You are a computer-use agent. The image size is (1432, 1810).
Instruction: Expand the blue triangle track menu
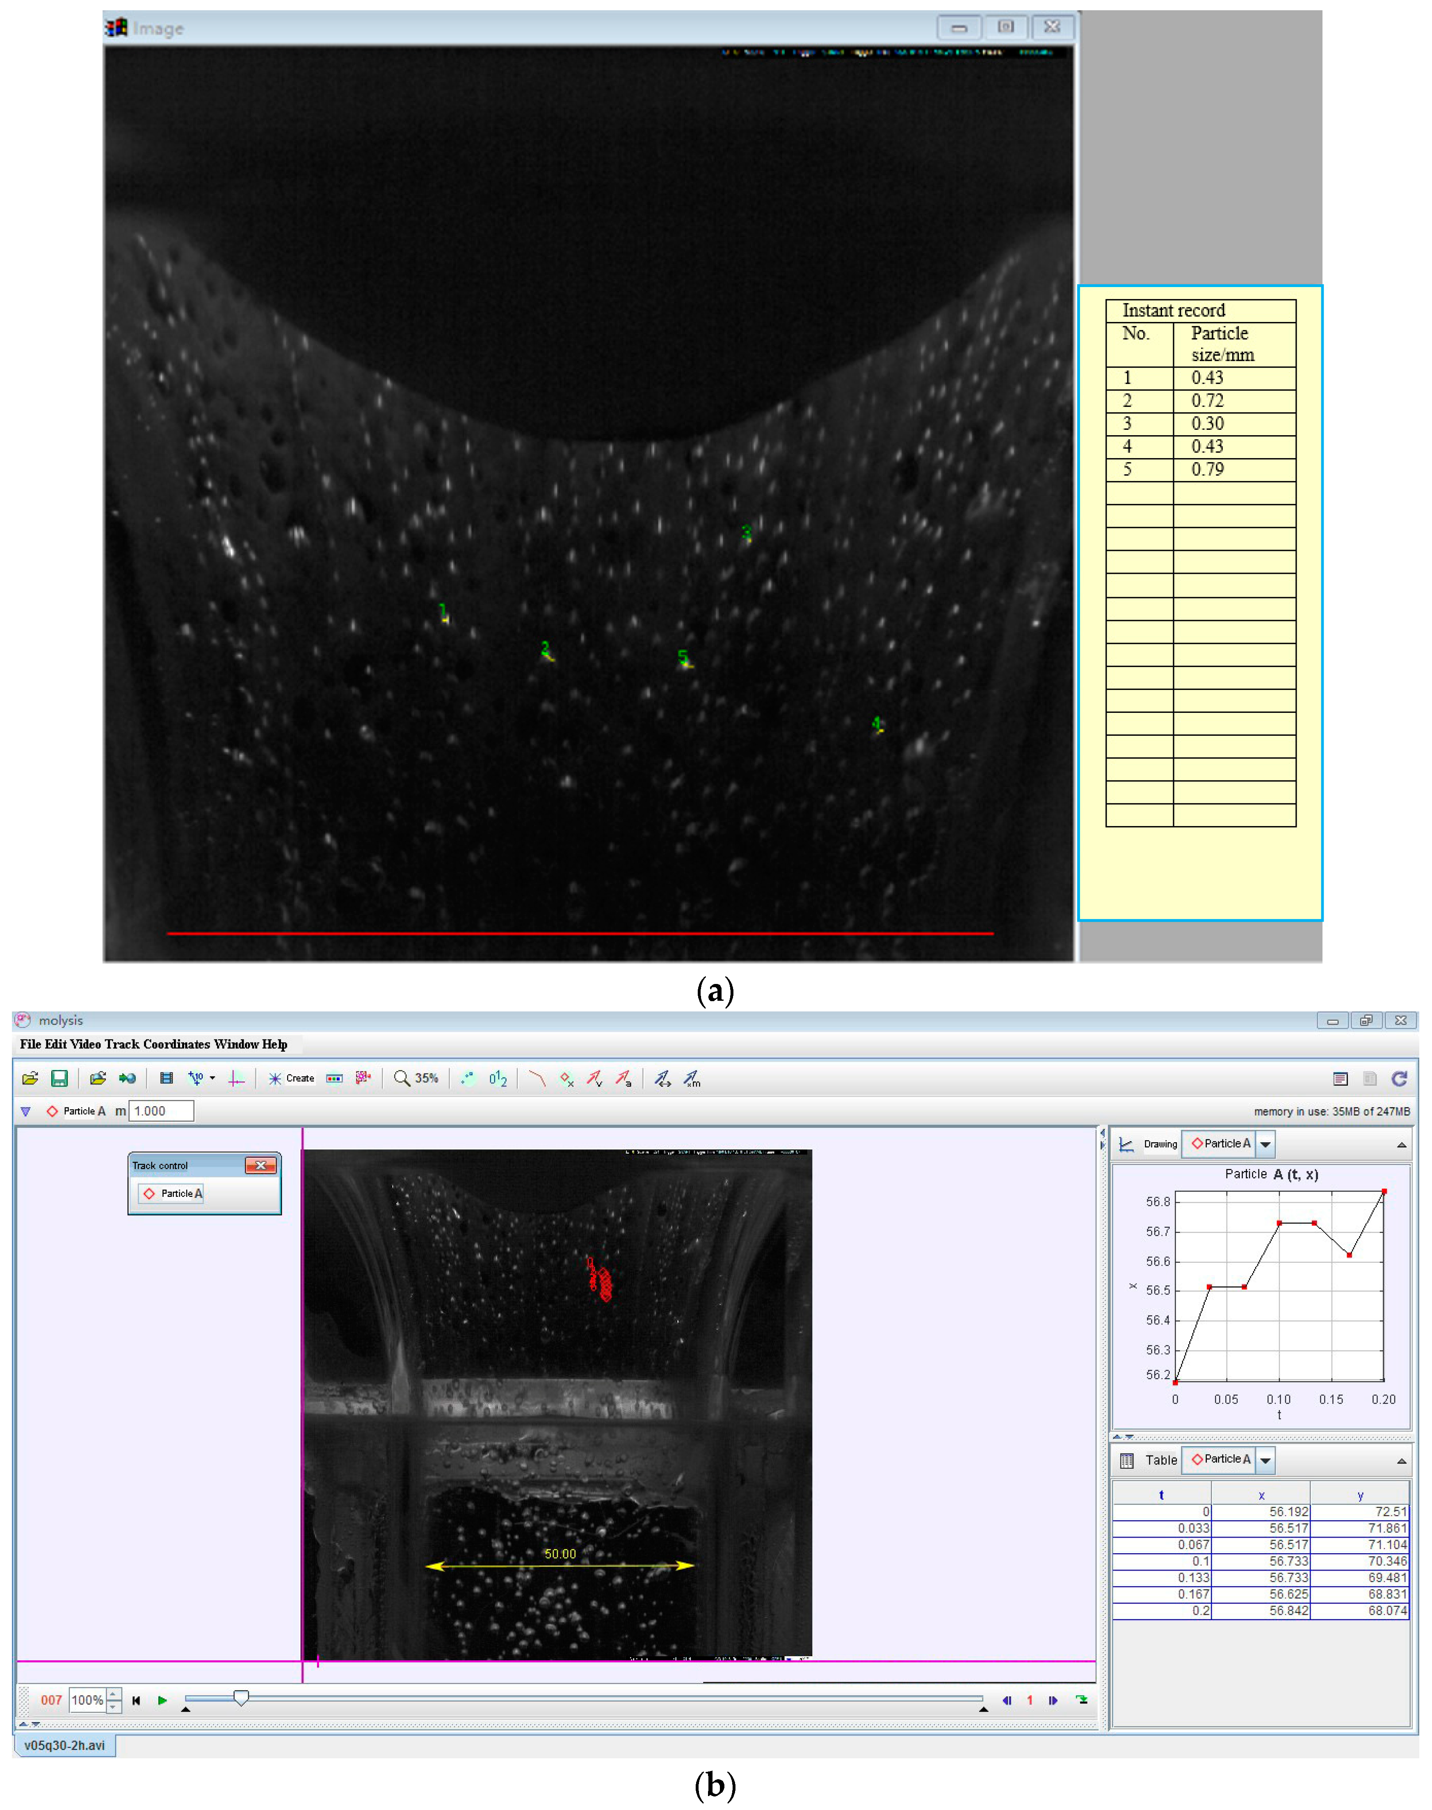click(x=26, y=1111)
